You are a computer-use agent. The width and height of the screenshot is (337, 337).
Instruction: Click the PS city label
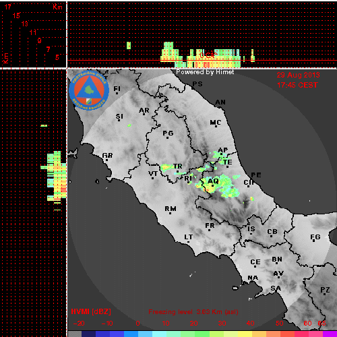tap(197, 84)
